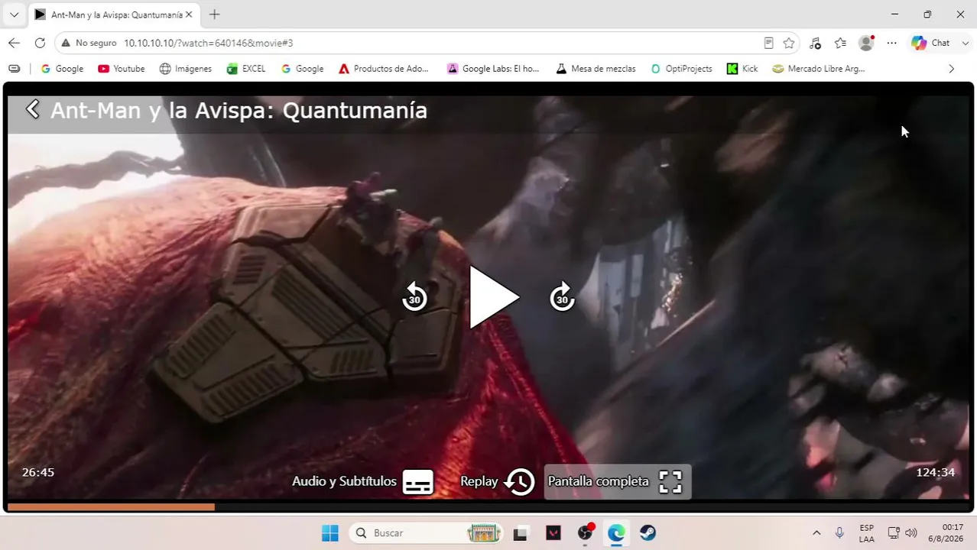Click the Replay button
Screen dimensions: 977x550
point(498,481)
